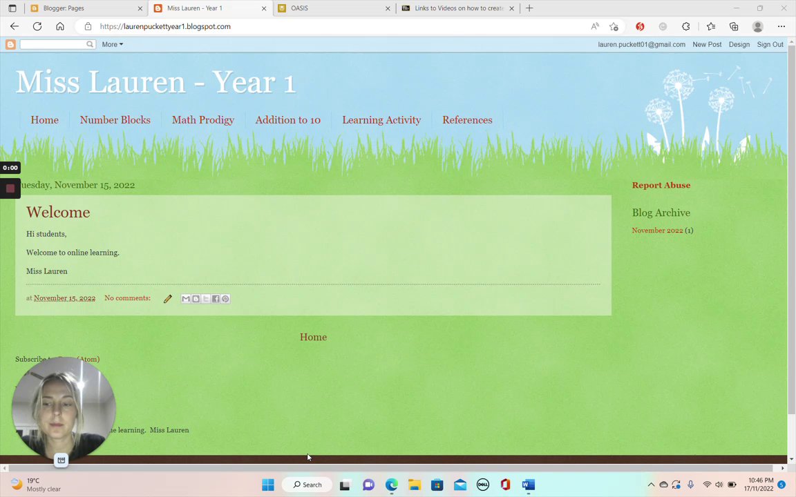
Task: Open Collections icon in toolbar
Action: click(734, 26)
